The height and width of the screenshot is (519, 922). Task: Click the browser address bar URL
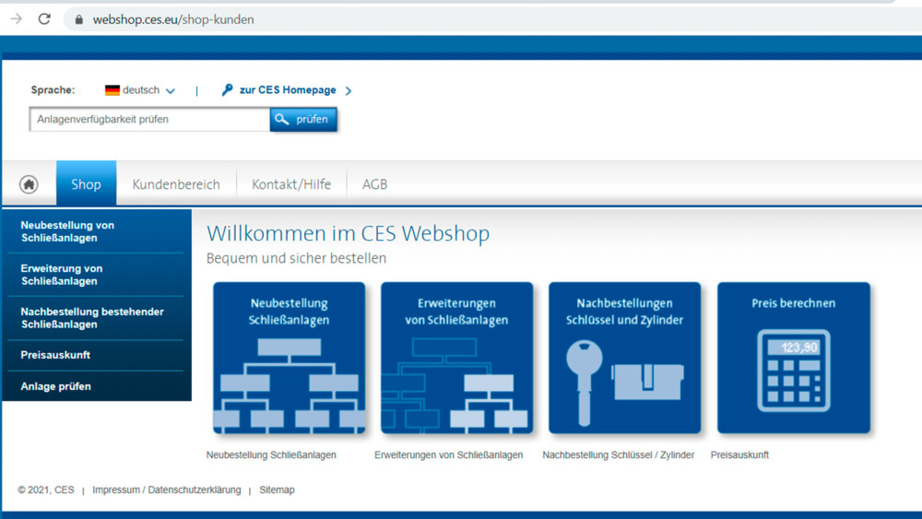click(x=173, y=19)
